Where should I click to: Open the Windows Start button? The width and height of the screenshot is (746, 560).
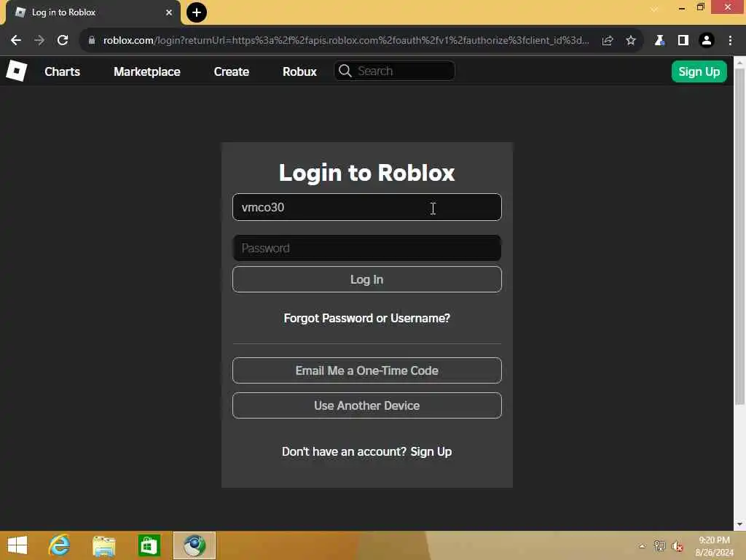[17, 545]
